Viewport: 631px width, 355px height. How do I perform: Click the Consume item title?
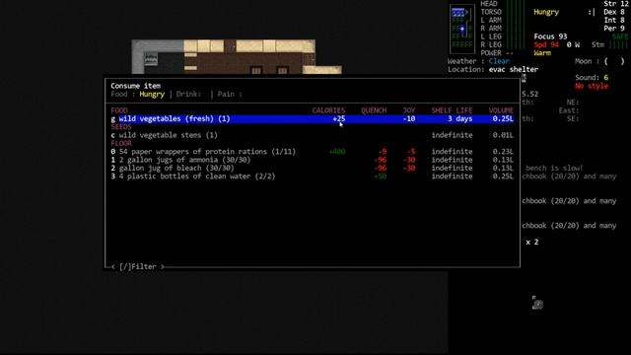136,86
